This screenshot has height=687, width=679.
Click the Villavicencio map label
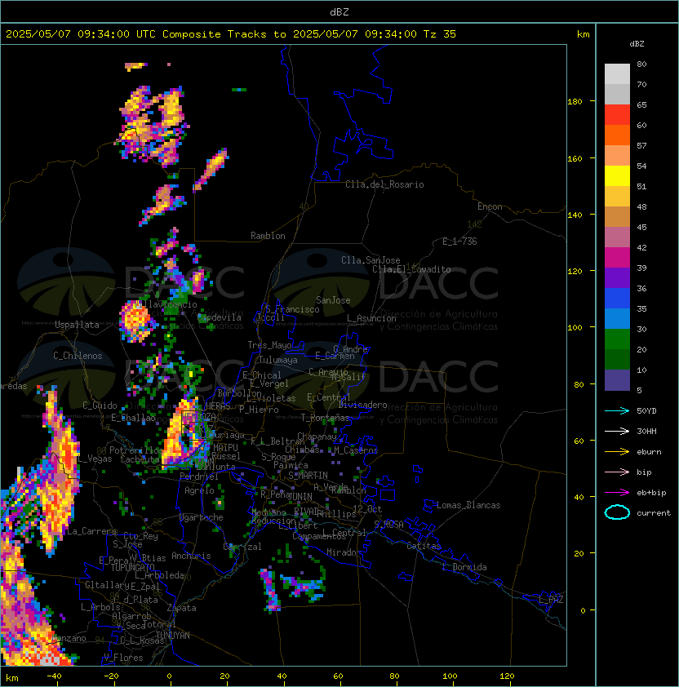pos(166,304)
